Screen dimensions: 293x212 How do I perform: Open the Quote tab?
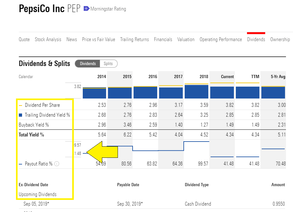point(24,40)
